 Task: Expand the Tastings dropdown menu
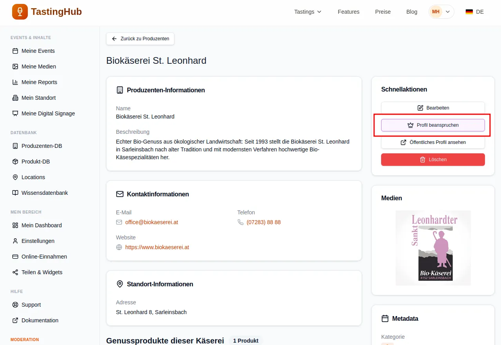[x=307, y=12]
